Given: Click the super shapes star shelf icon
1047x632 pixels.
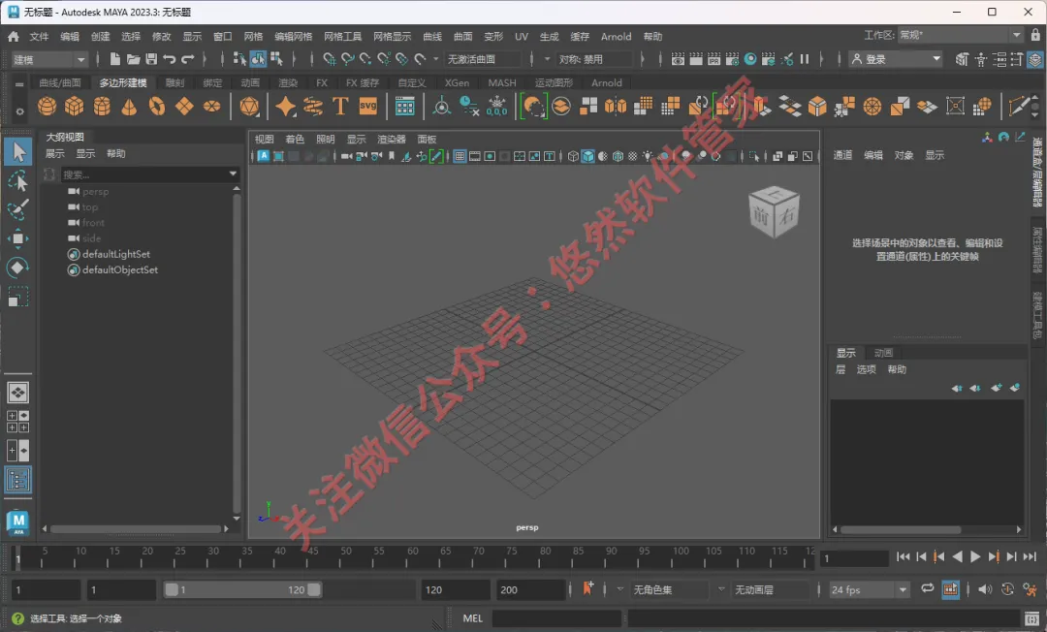Looking at the screenshot, I should [x=285, y=106].
